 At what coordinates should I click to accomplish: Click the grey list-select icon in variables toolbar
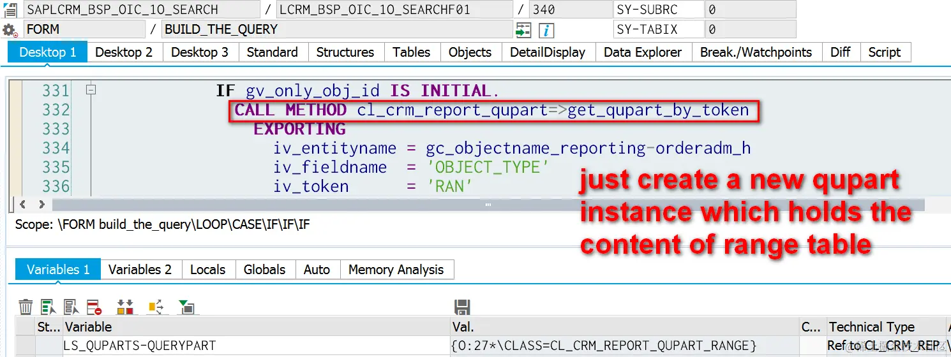tap(71, 307)
